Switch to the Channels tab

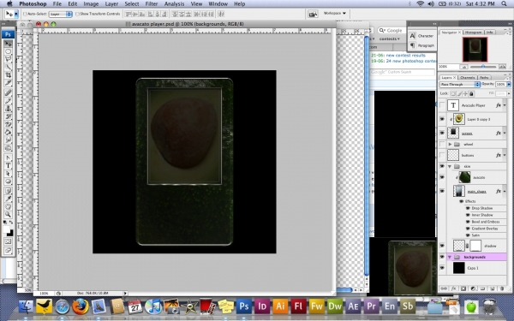coord(468,78)
